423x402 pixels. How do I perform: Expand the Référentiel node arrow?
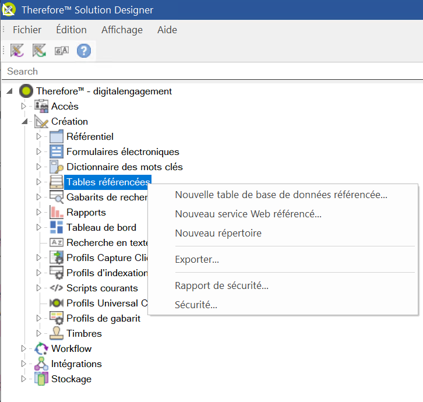pyautogui.click(x=39, y=136)
